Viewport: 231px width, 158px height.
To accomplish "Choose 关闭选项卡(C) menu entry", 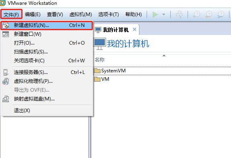I will 47,61.
